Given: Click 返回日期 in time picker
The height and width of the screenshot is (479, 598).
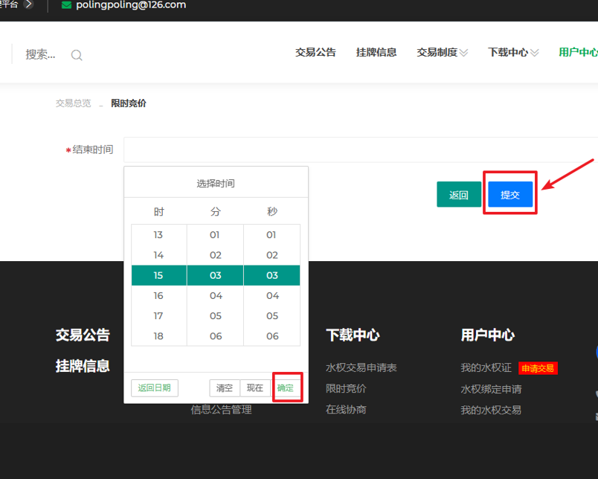Looking at the screenshot, I should click(155, 388).
